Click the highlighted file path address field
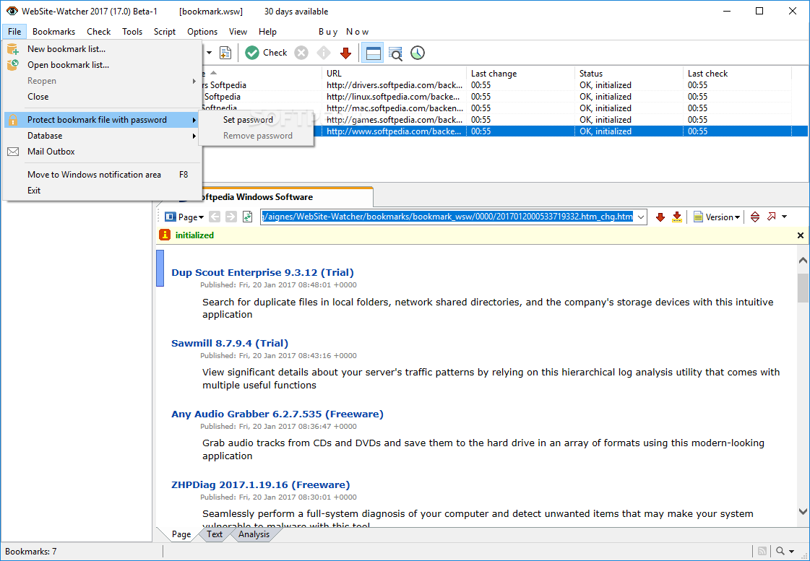The width and height of the screenshot is (810, 561). click(447, 217)
